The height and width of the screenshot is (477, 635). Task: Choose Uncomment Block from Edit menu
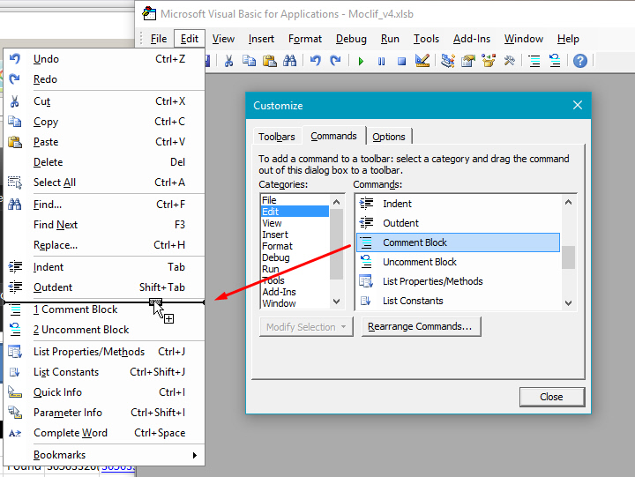[x=80, y=330]
